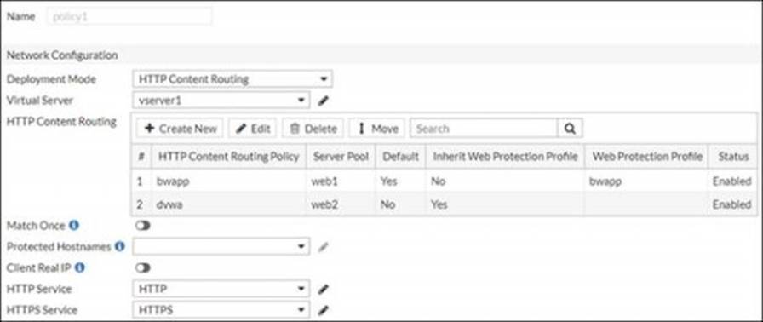Image resolution: width=763 pixels, height=322 pixels.
Task: Click the edit pencil beside HTTPS Service
Action: (x=323, y=310)
